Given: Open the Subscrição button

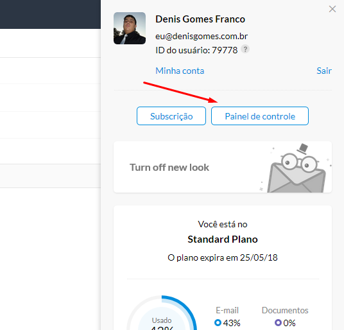Looking at the screenshot, I should coord(171,116).
